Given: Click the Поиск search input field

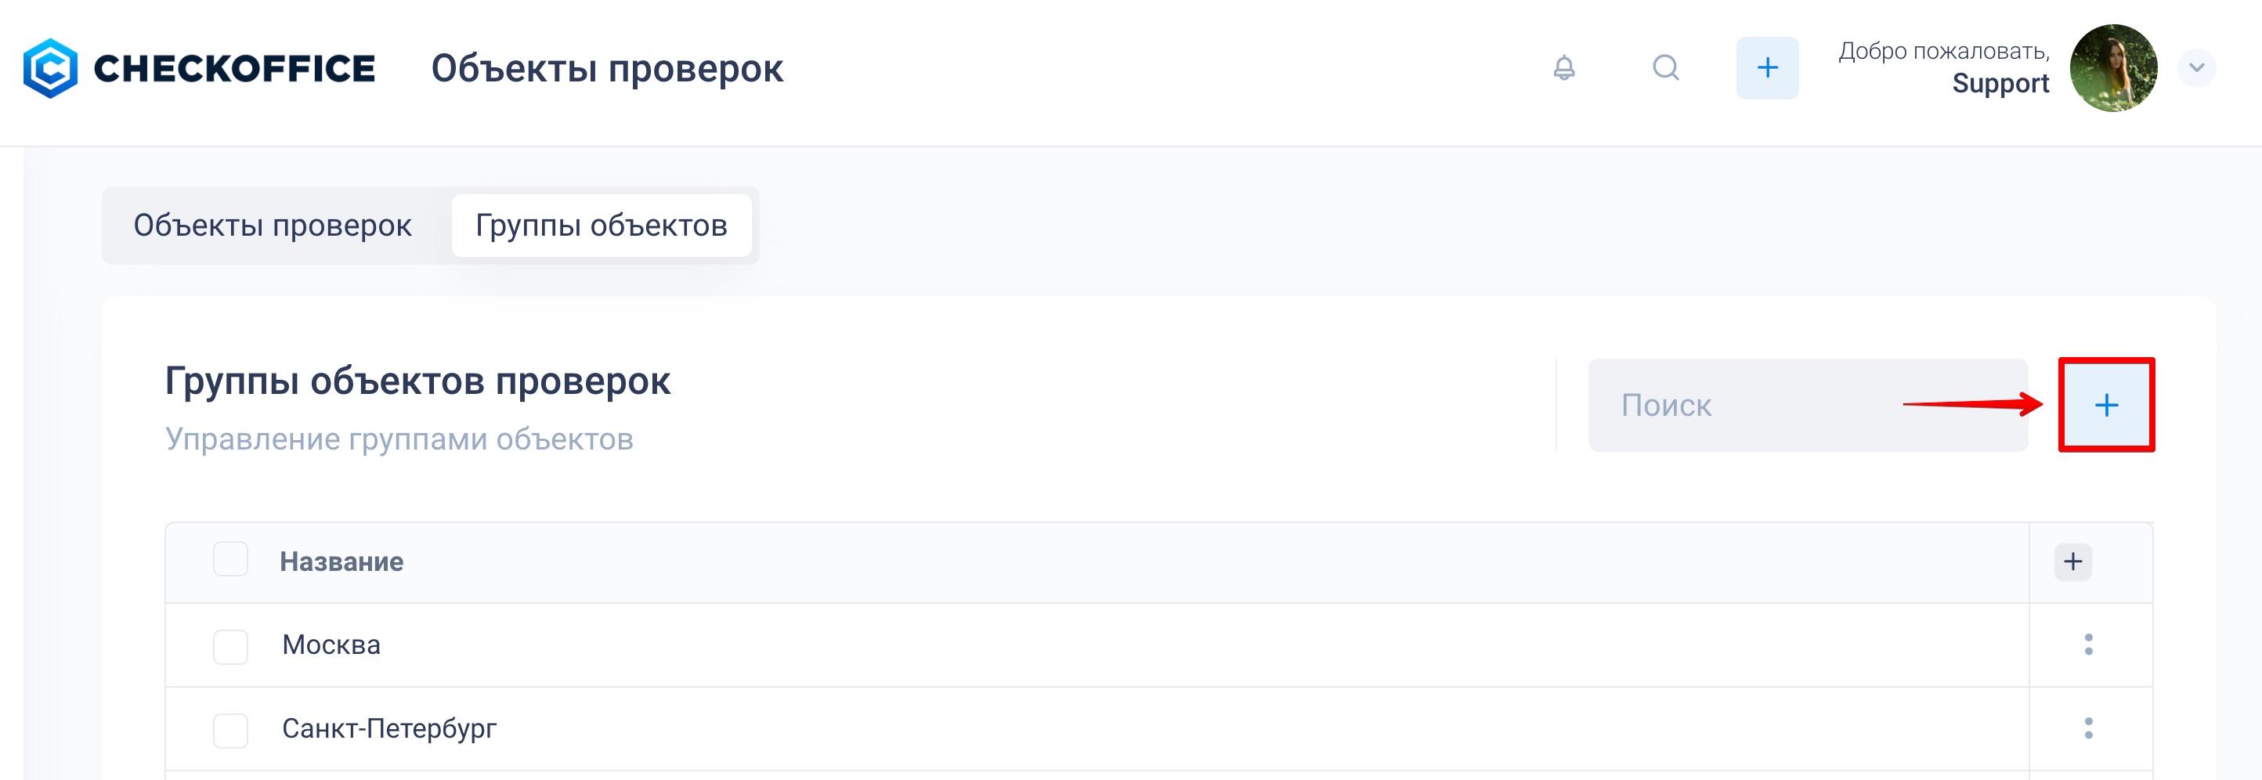Looking at the screenshot, I should point(1756,405).
